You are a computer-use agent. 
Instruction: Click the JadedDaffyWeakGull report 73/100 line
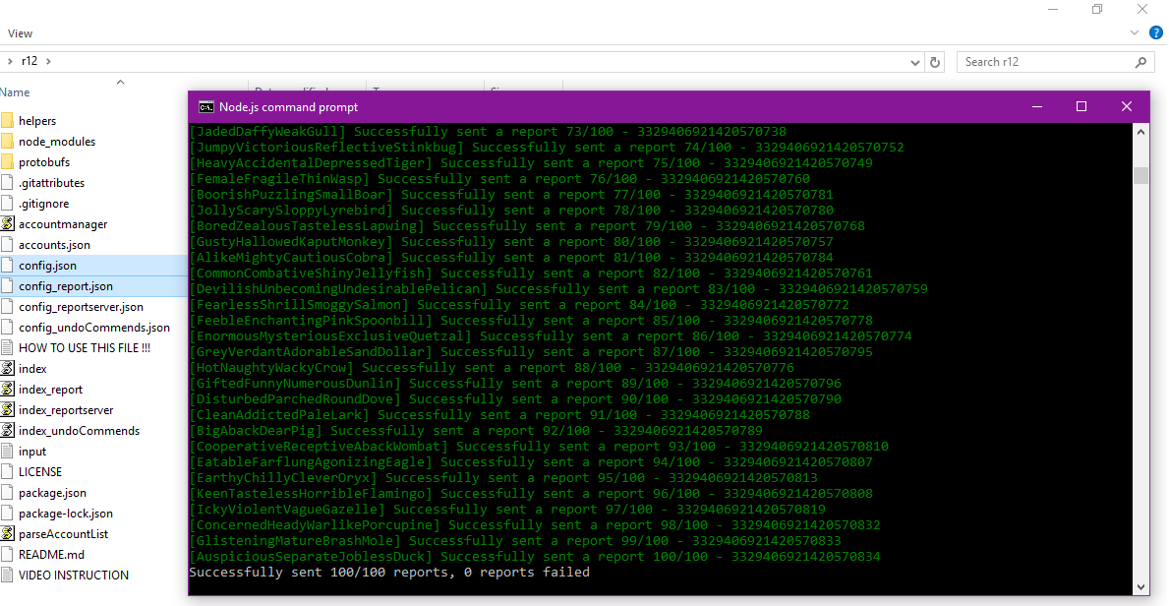click(487, 132)
